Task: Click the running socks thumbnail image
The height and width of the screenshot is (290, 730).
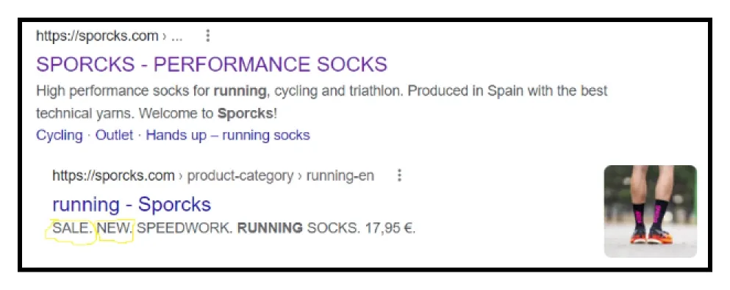Action: [x=651, y=211]
